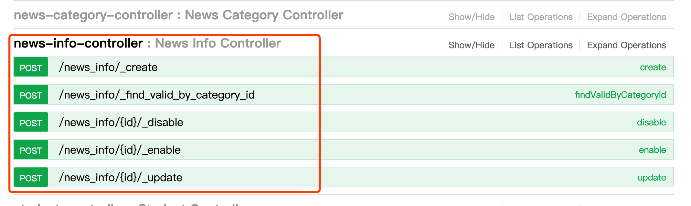The width and height of the screenshot is (691, 206).
Task: Click the create operation name link
Action: 653,68
